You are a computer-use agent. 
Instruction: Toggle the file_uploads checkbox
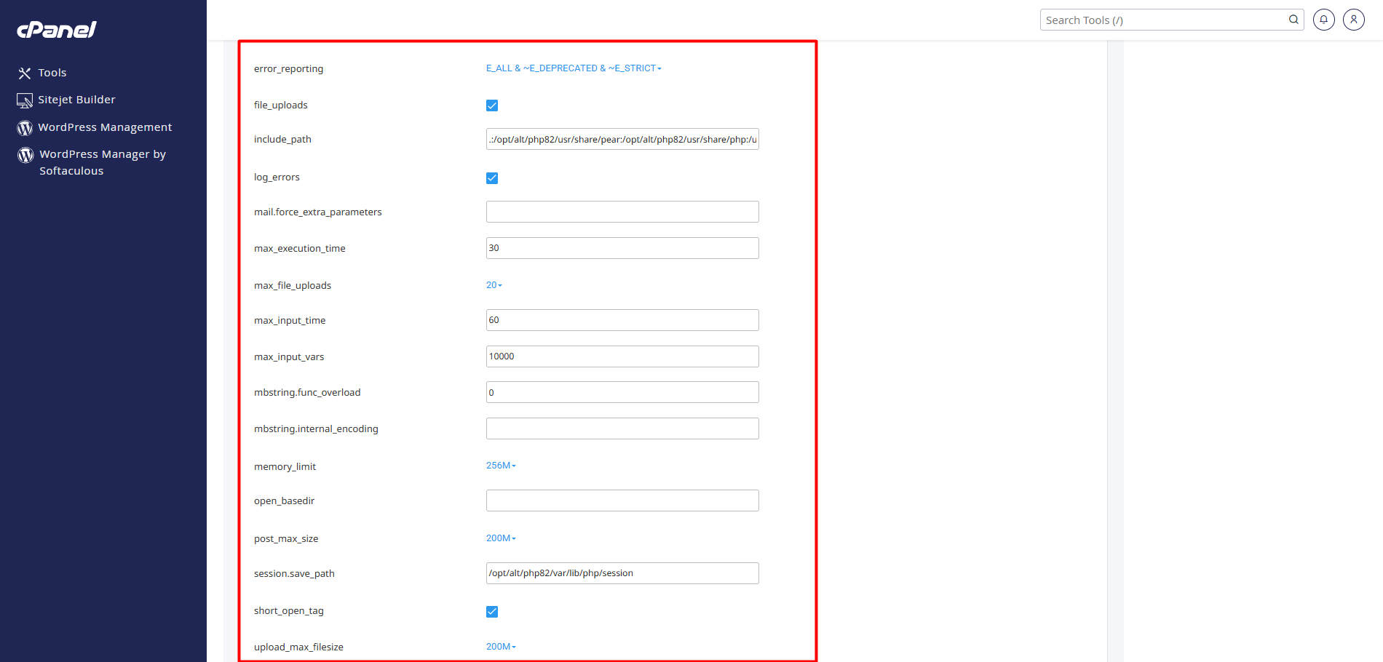click(492, 105)
